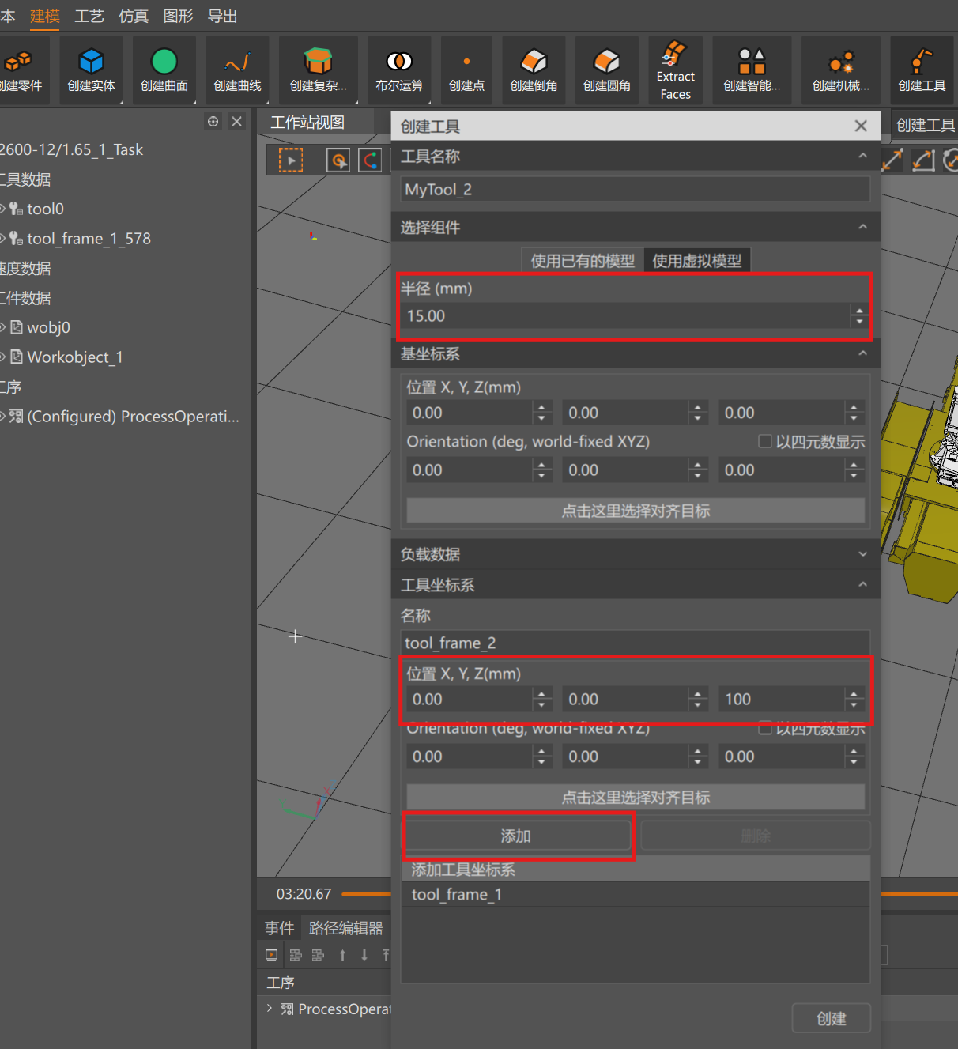Click the up arrow in the event toolbar
The width and height of the screenshot is (958, 1049).
click(x=342, y=955)
